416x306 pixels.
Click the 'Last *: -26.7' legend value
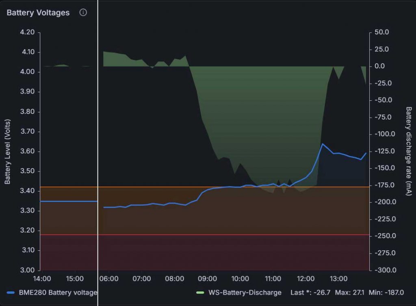[x=310, y=293]
